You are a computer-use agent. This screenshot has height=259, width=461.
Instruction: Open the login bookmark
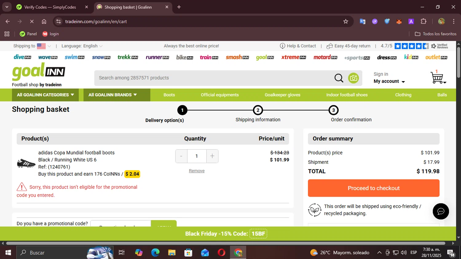tap(51, 34)
